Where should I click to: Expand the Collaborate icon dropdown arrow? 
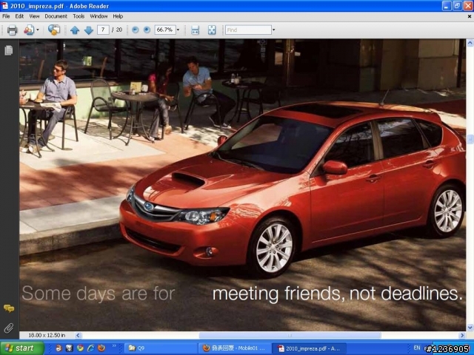38,30
